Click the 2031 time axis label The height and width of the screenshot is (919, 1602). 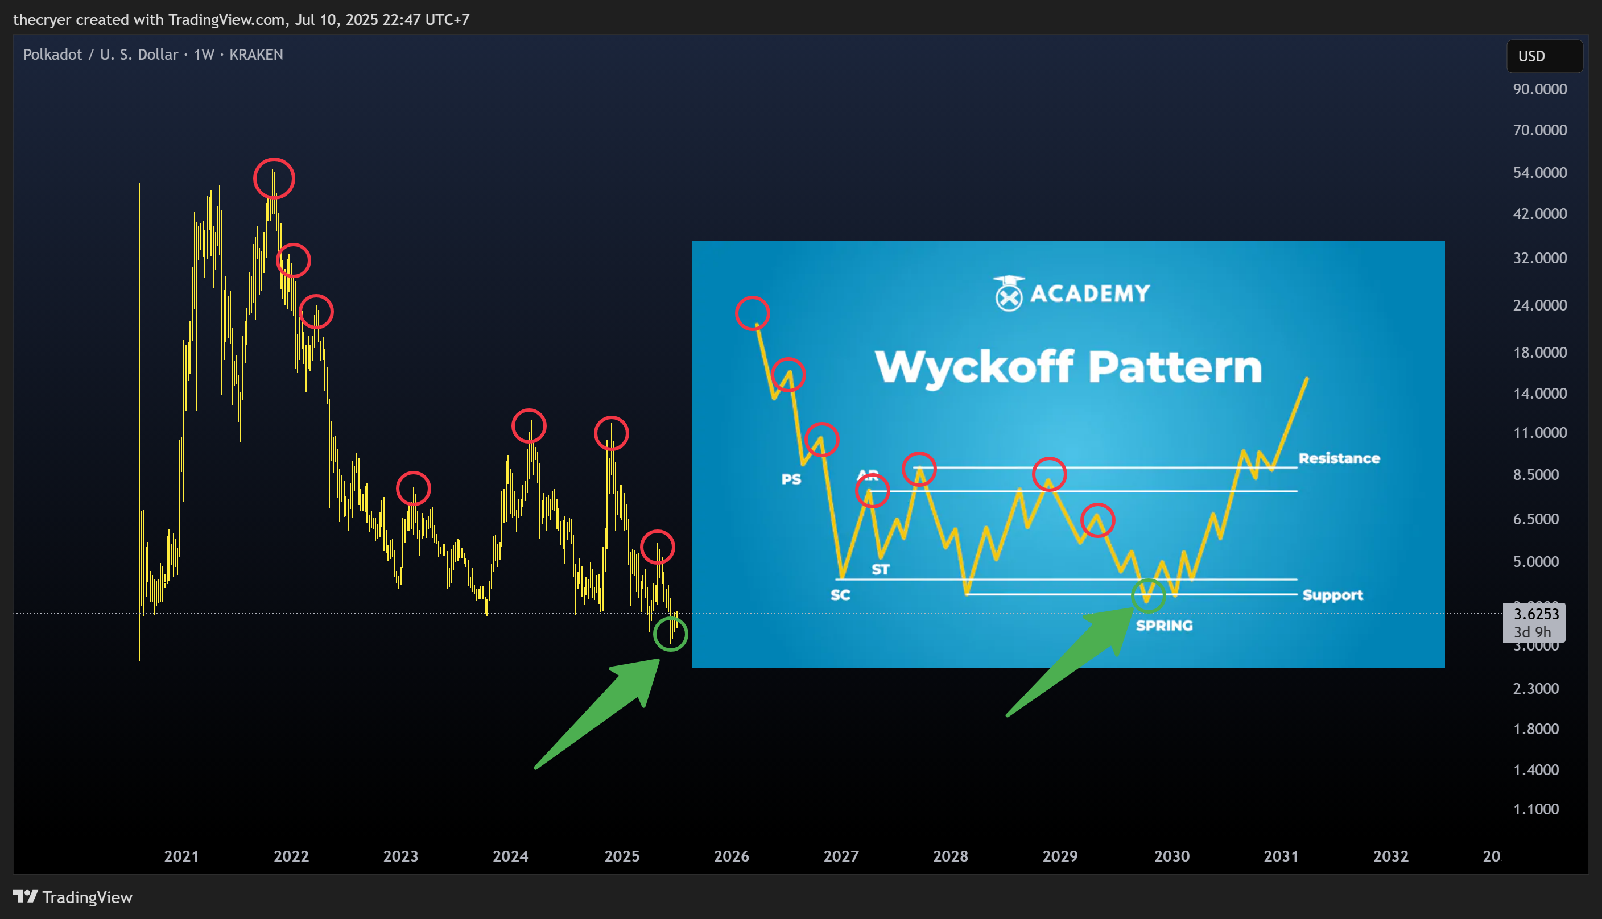pyautogui.click(x=1281, y=856)
